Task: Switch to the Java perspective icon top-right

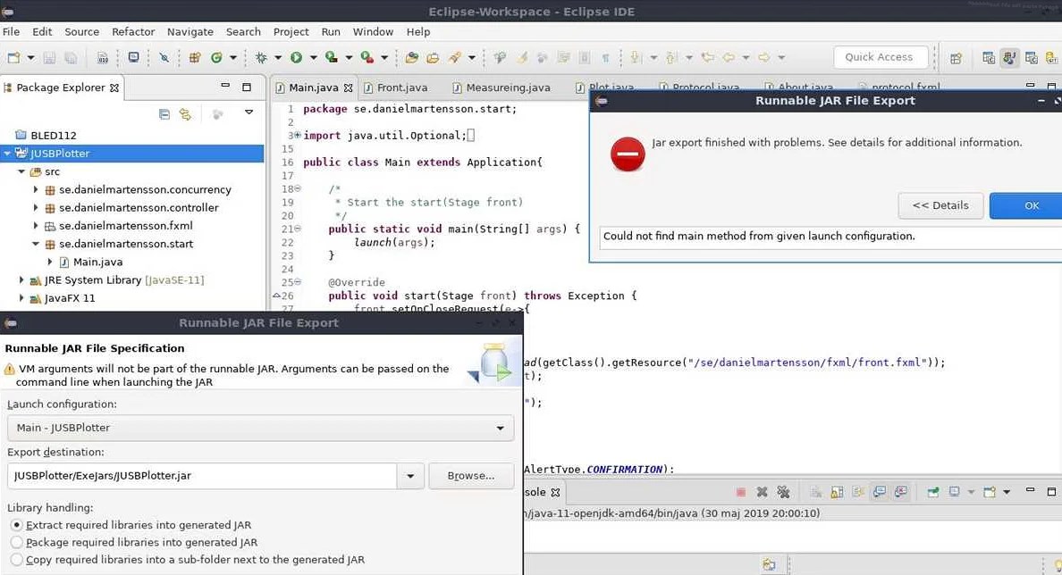Action: coord(1008,58)
